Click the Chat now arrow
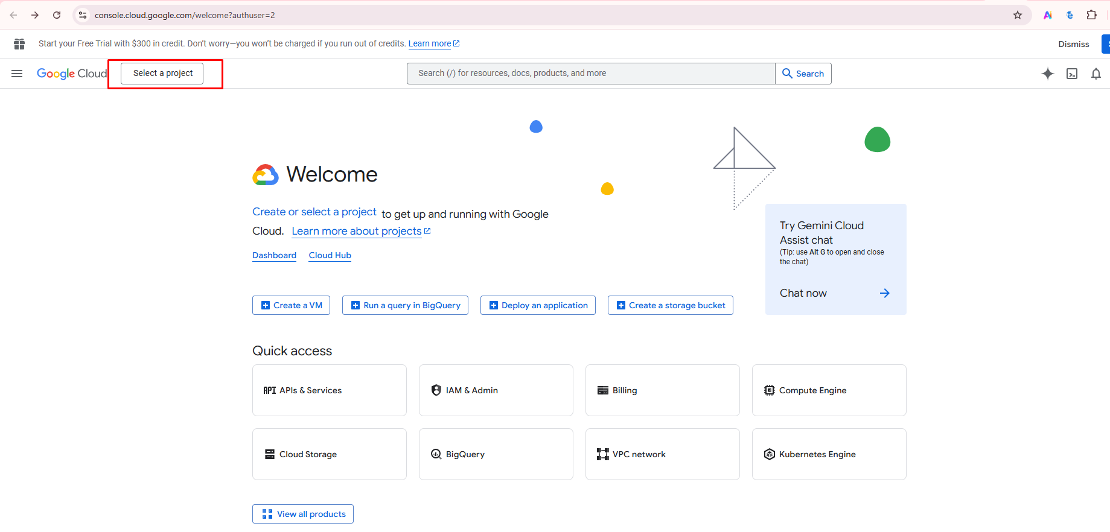This screenshot has height=532, width=1110. [x=884, y=293]
